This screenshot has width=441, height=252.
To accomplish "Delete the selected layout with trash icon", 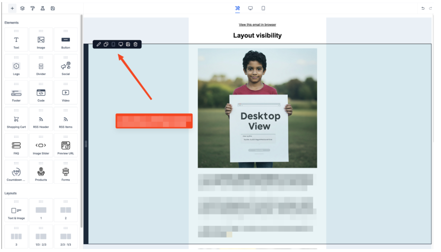I will click(x=135, y=44).
